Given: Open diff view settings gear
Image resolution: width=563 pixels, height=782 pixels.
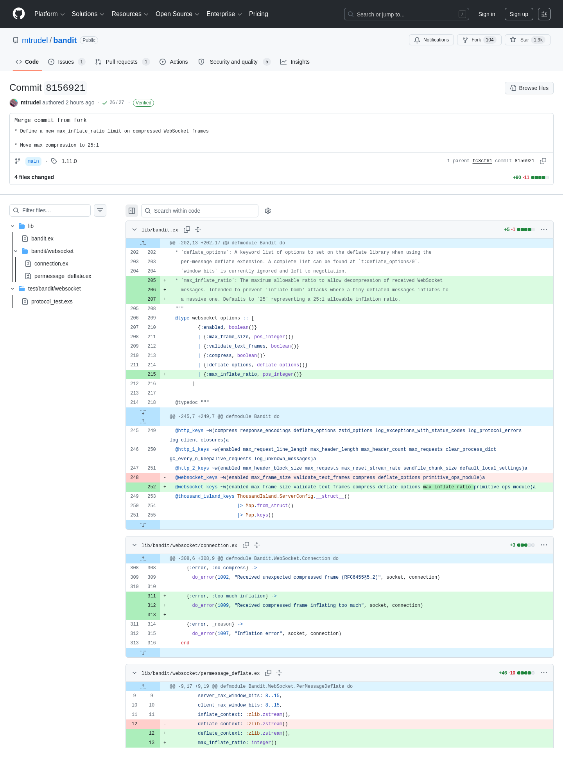Looking at the screenshot, I should click(x=268, y=211).
